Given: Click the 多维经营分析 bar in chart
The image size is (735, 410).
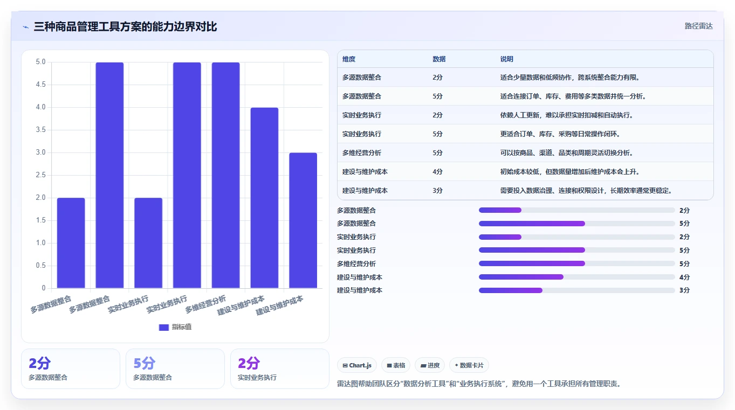Looking at the screenshot, I should coord(225,175).
